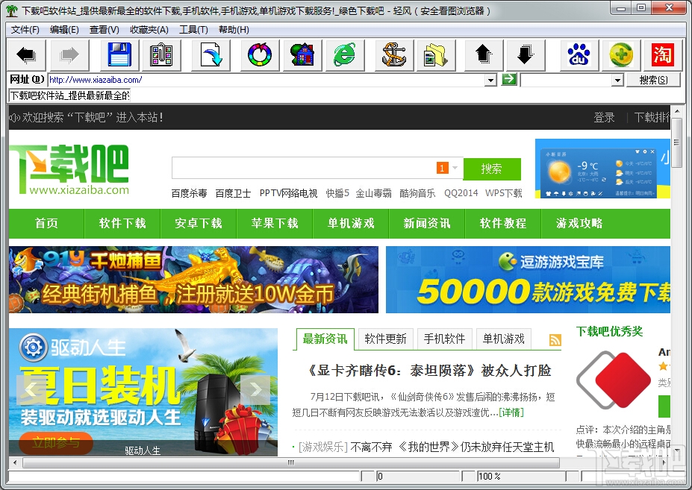
Task: Expand the address URL dropdown
Action: pos(490,81)
